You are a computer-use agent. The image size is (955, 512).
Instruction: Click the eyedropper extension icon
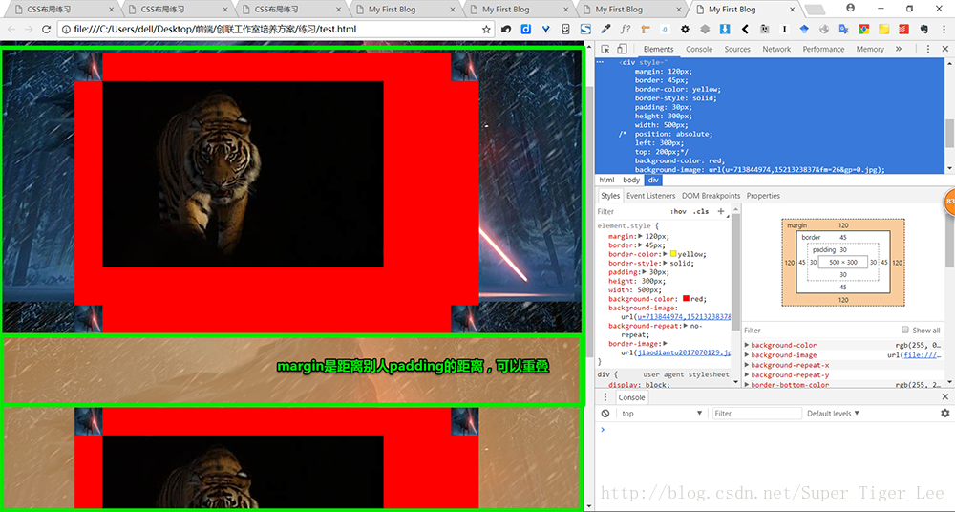[x=605, y=30]
